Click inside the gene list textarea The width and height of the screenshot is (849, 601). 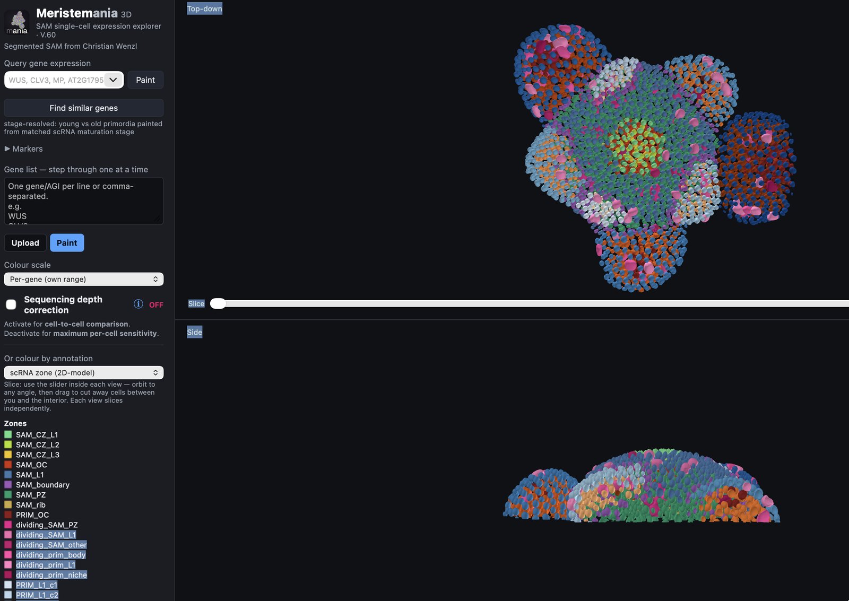[x=84, y=201]
